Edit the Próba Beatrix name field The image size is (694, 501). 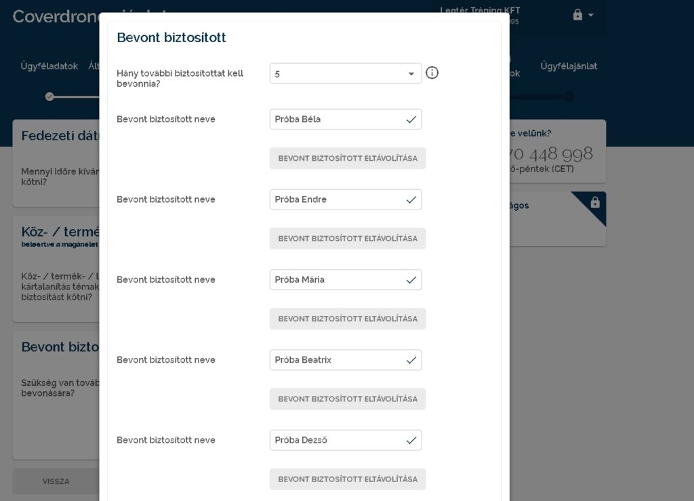pyautogui.click(x=335, y=360)
